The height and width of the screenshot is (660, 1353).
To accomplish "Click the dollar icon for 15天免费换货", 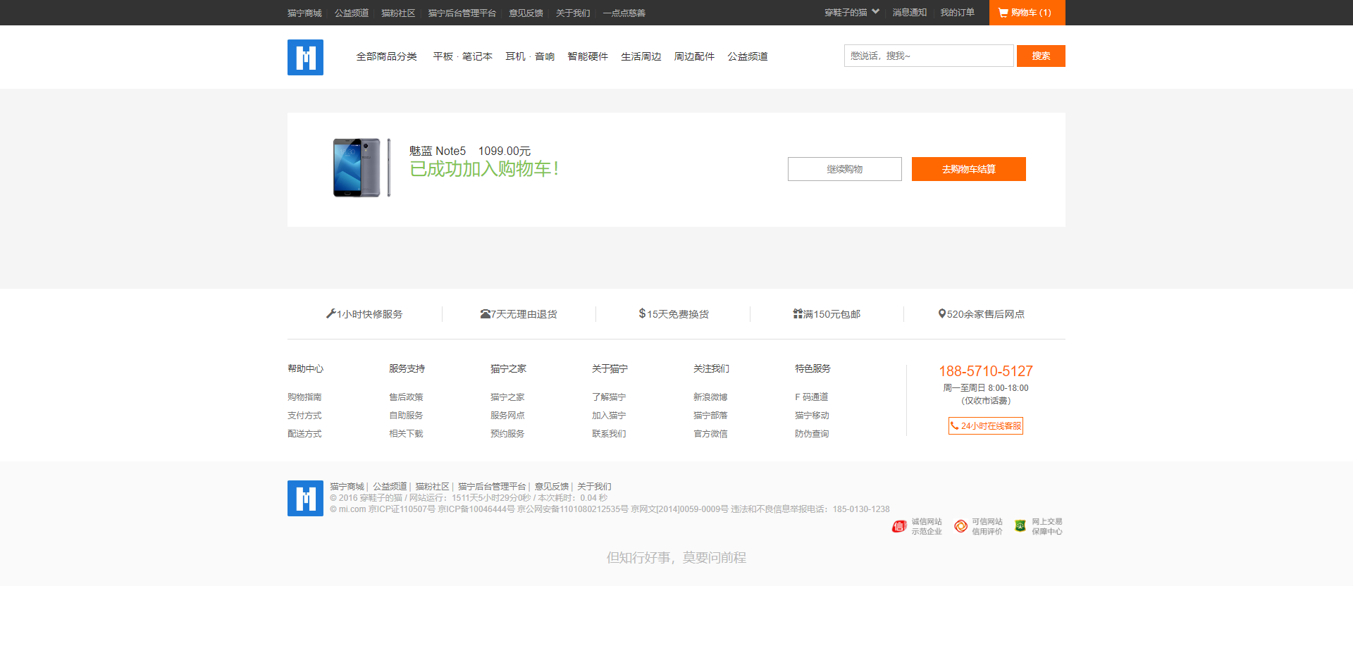I will click(642, 313).
